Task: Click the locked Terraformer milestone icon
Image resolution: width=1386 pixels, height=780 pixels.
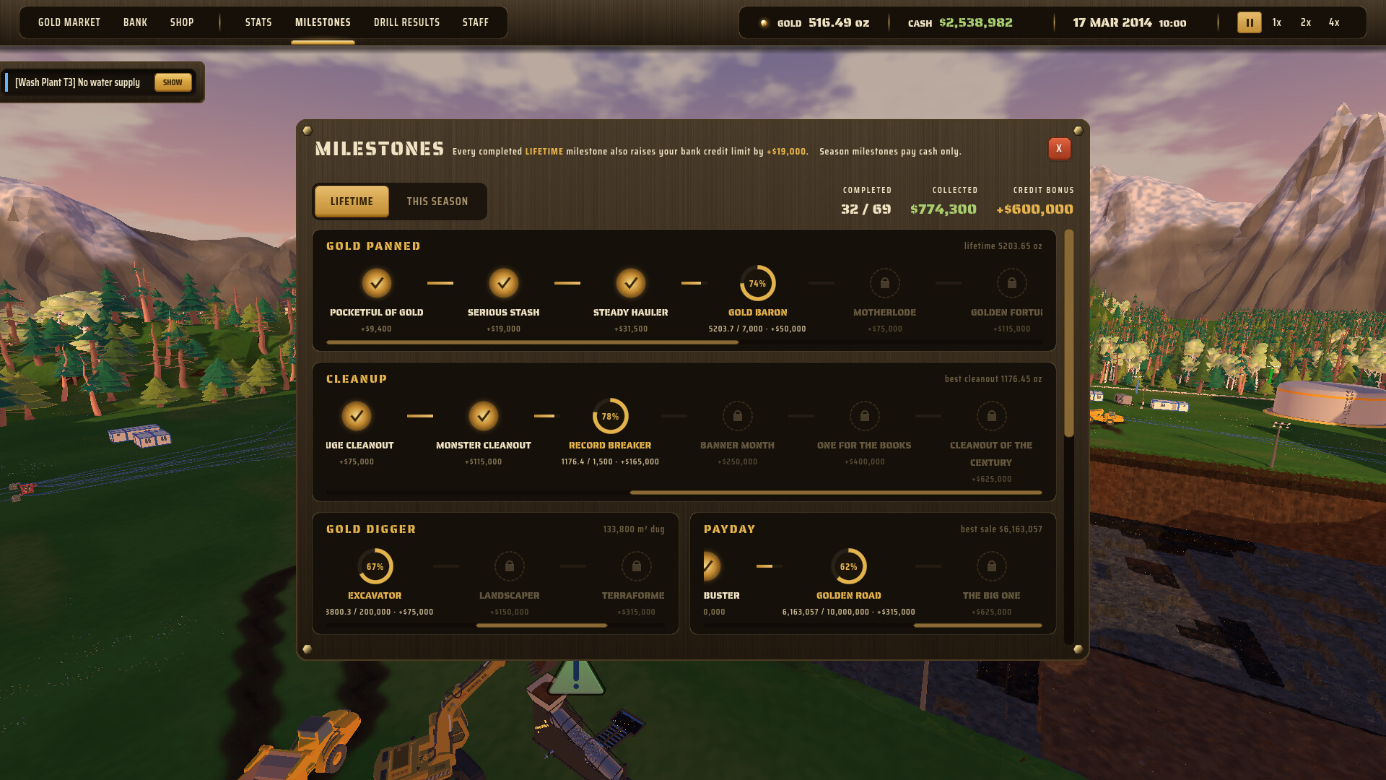Action: pos(636,566)
